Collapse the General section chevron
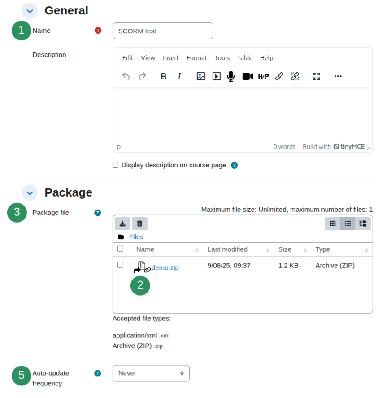This screenshot has height=398, width=391. coord(30,11)
